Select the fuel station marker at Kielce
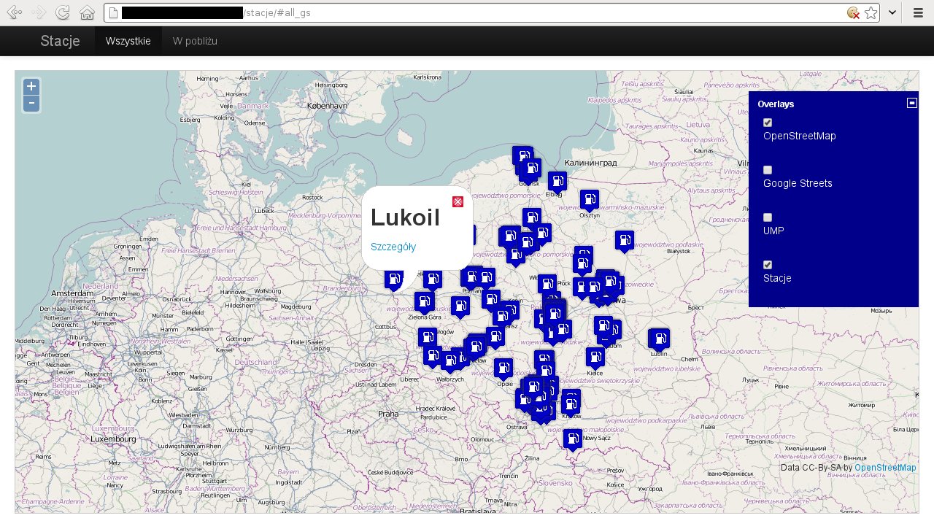 tap(595, 357)
